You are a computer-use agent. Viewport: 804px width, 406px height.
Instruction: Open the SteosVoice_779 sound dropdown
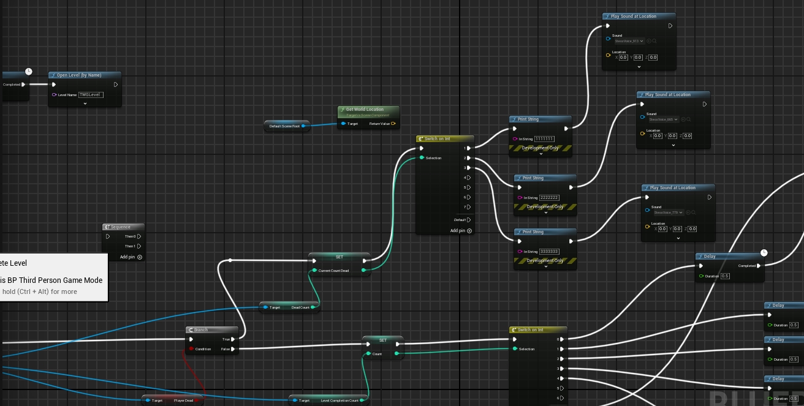point(669,212)
